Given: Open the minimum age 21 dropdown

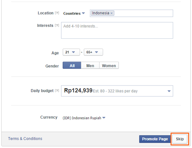Looking at the screenshot, I should tap(71, 52).
